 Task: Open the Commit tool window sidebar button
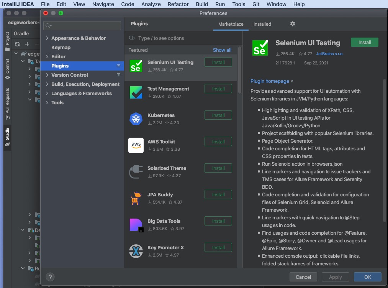tap(7, 69)
